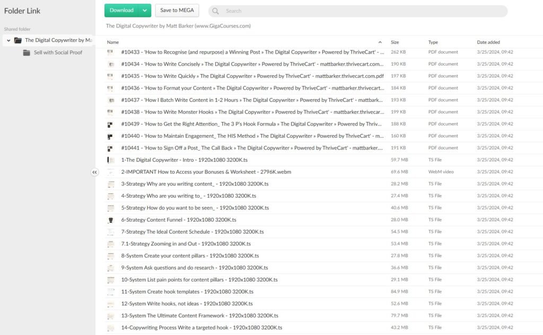The image size is (543, 335).
Task: Click the PDF icon for 'How to Write Concisely'
Action: [x=111, y=64]
